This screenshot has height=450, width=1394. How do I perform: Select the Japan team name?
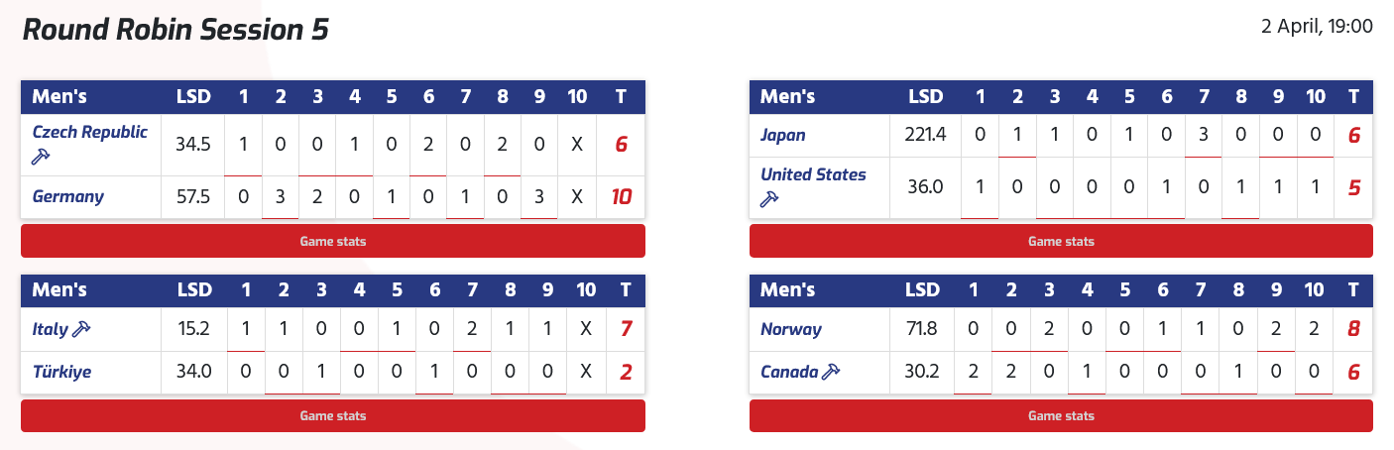(783, 135)
